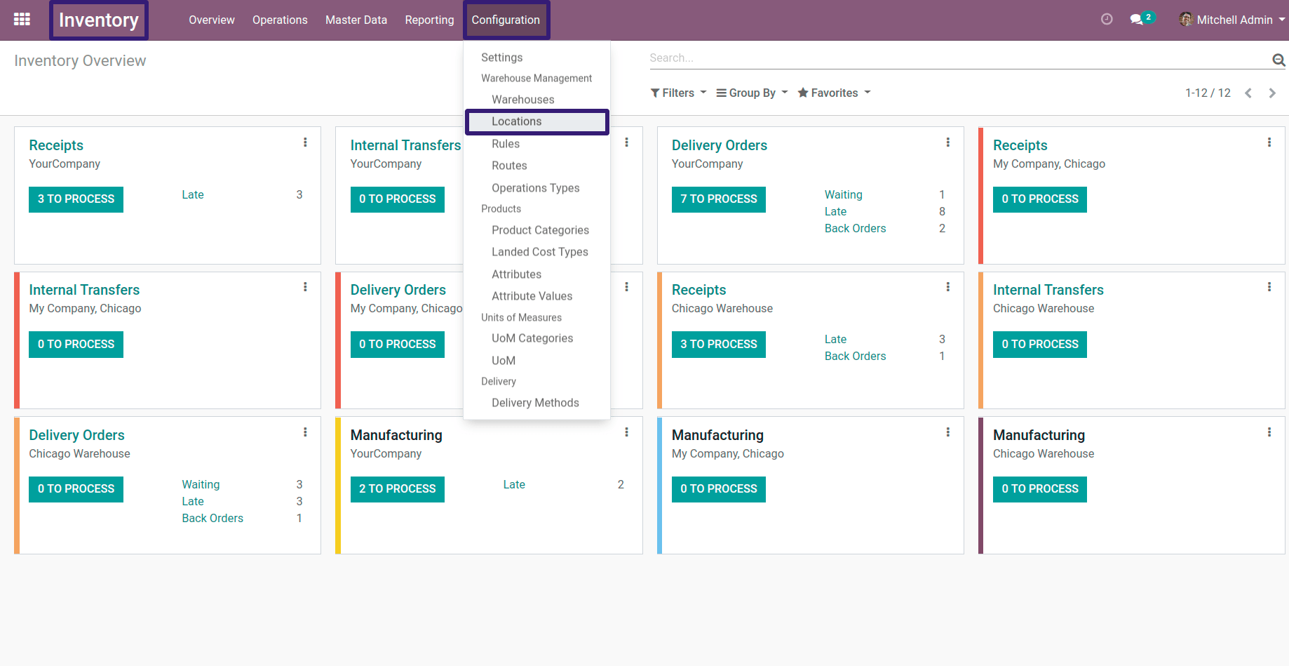Select Product Categories menu entry
Screen dimensions: 1289x666
[x=540, y=230]
